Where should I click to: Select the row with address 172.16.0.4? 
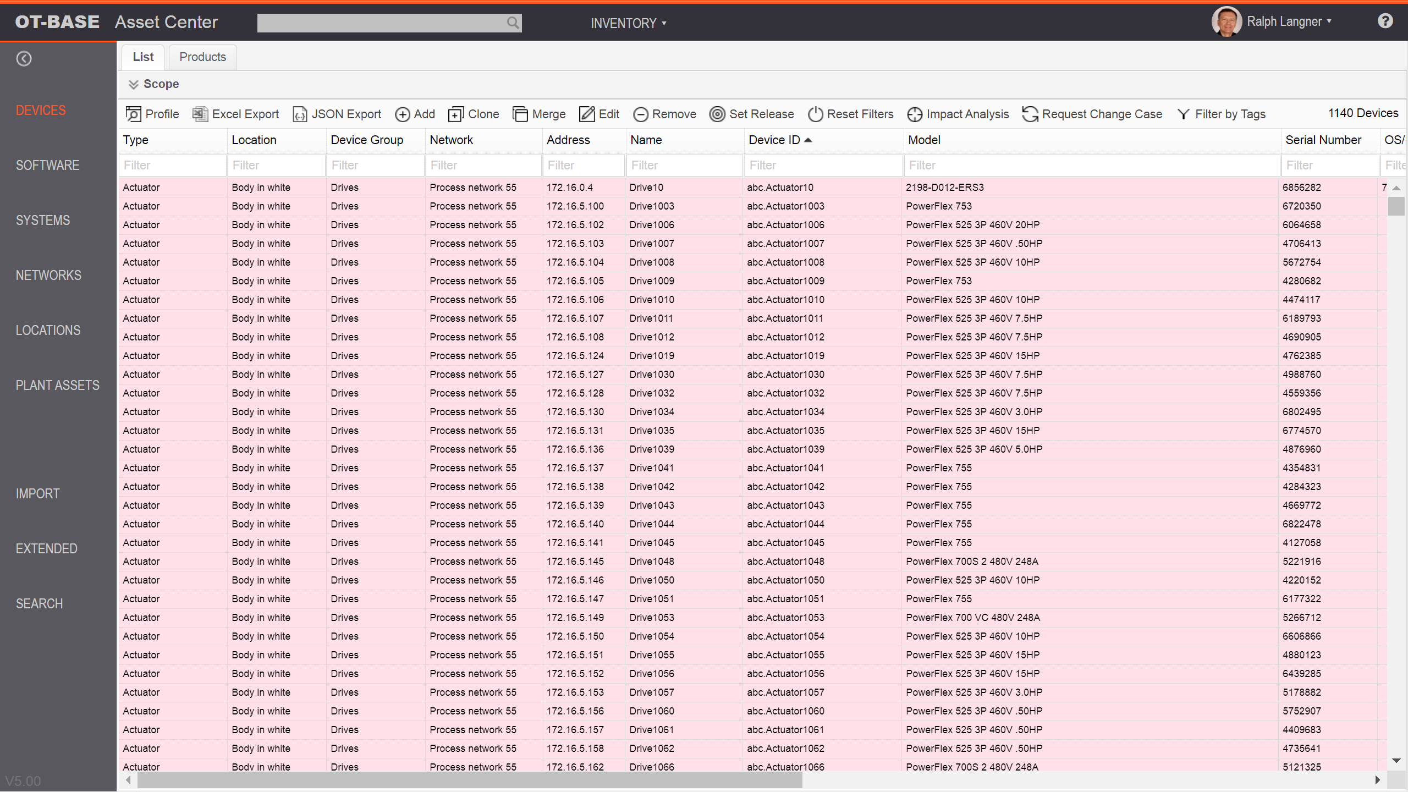point(752,188)
